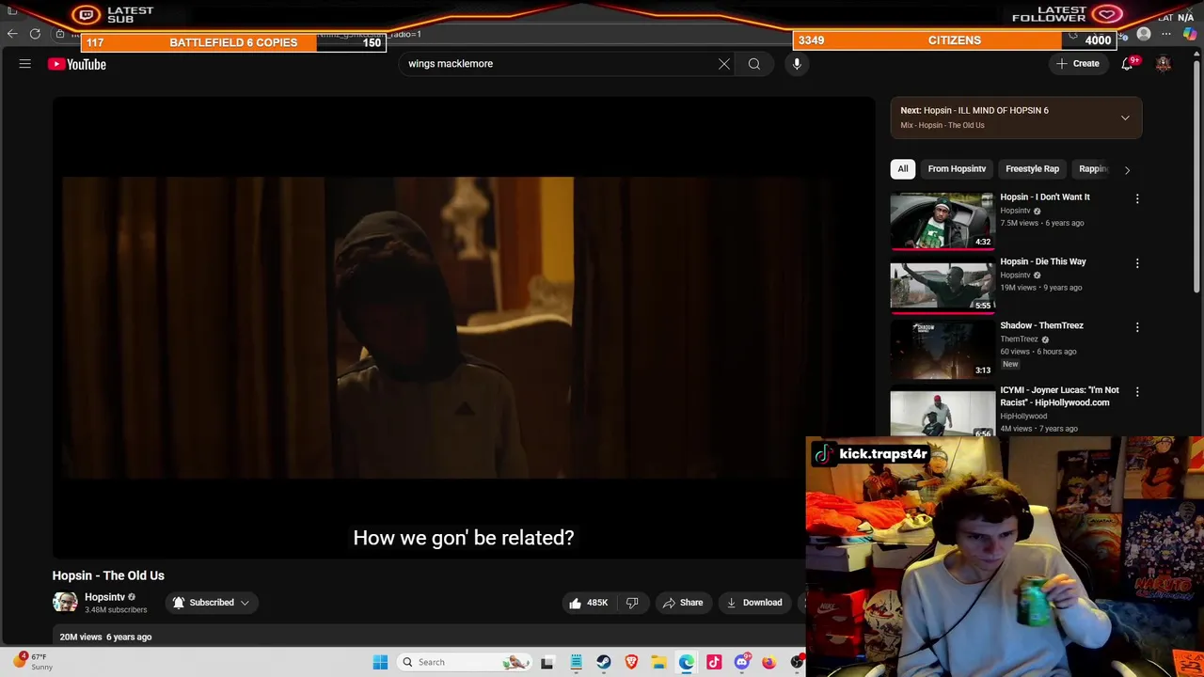Open the Joyner Lucas I'm Not Racist video title
This screenshot has width=1204, height=677.
1059,396
